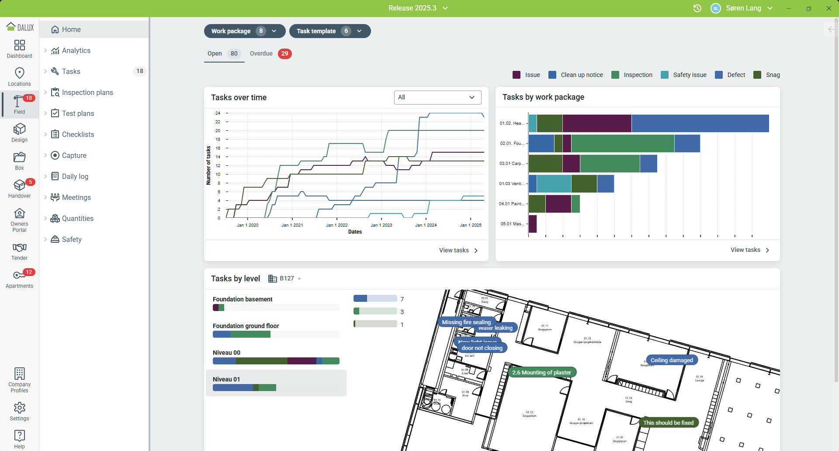Image resolution: width=839 pixels, height=451 pixels.
Task: Select the Open tab showing 80 tasks
Action: tap(223, 53)
